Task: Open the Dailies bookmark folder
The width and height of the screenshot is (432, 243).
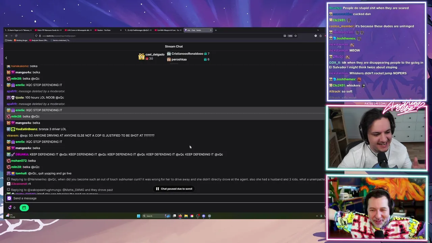Action: pyautogui.click(x=9, y=40)
